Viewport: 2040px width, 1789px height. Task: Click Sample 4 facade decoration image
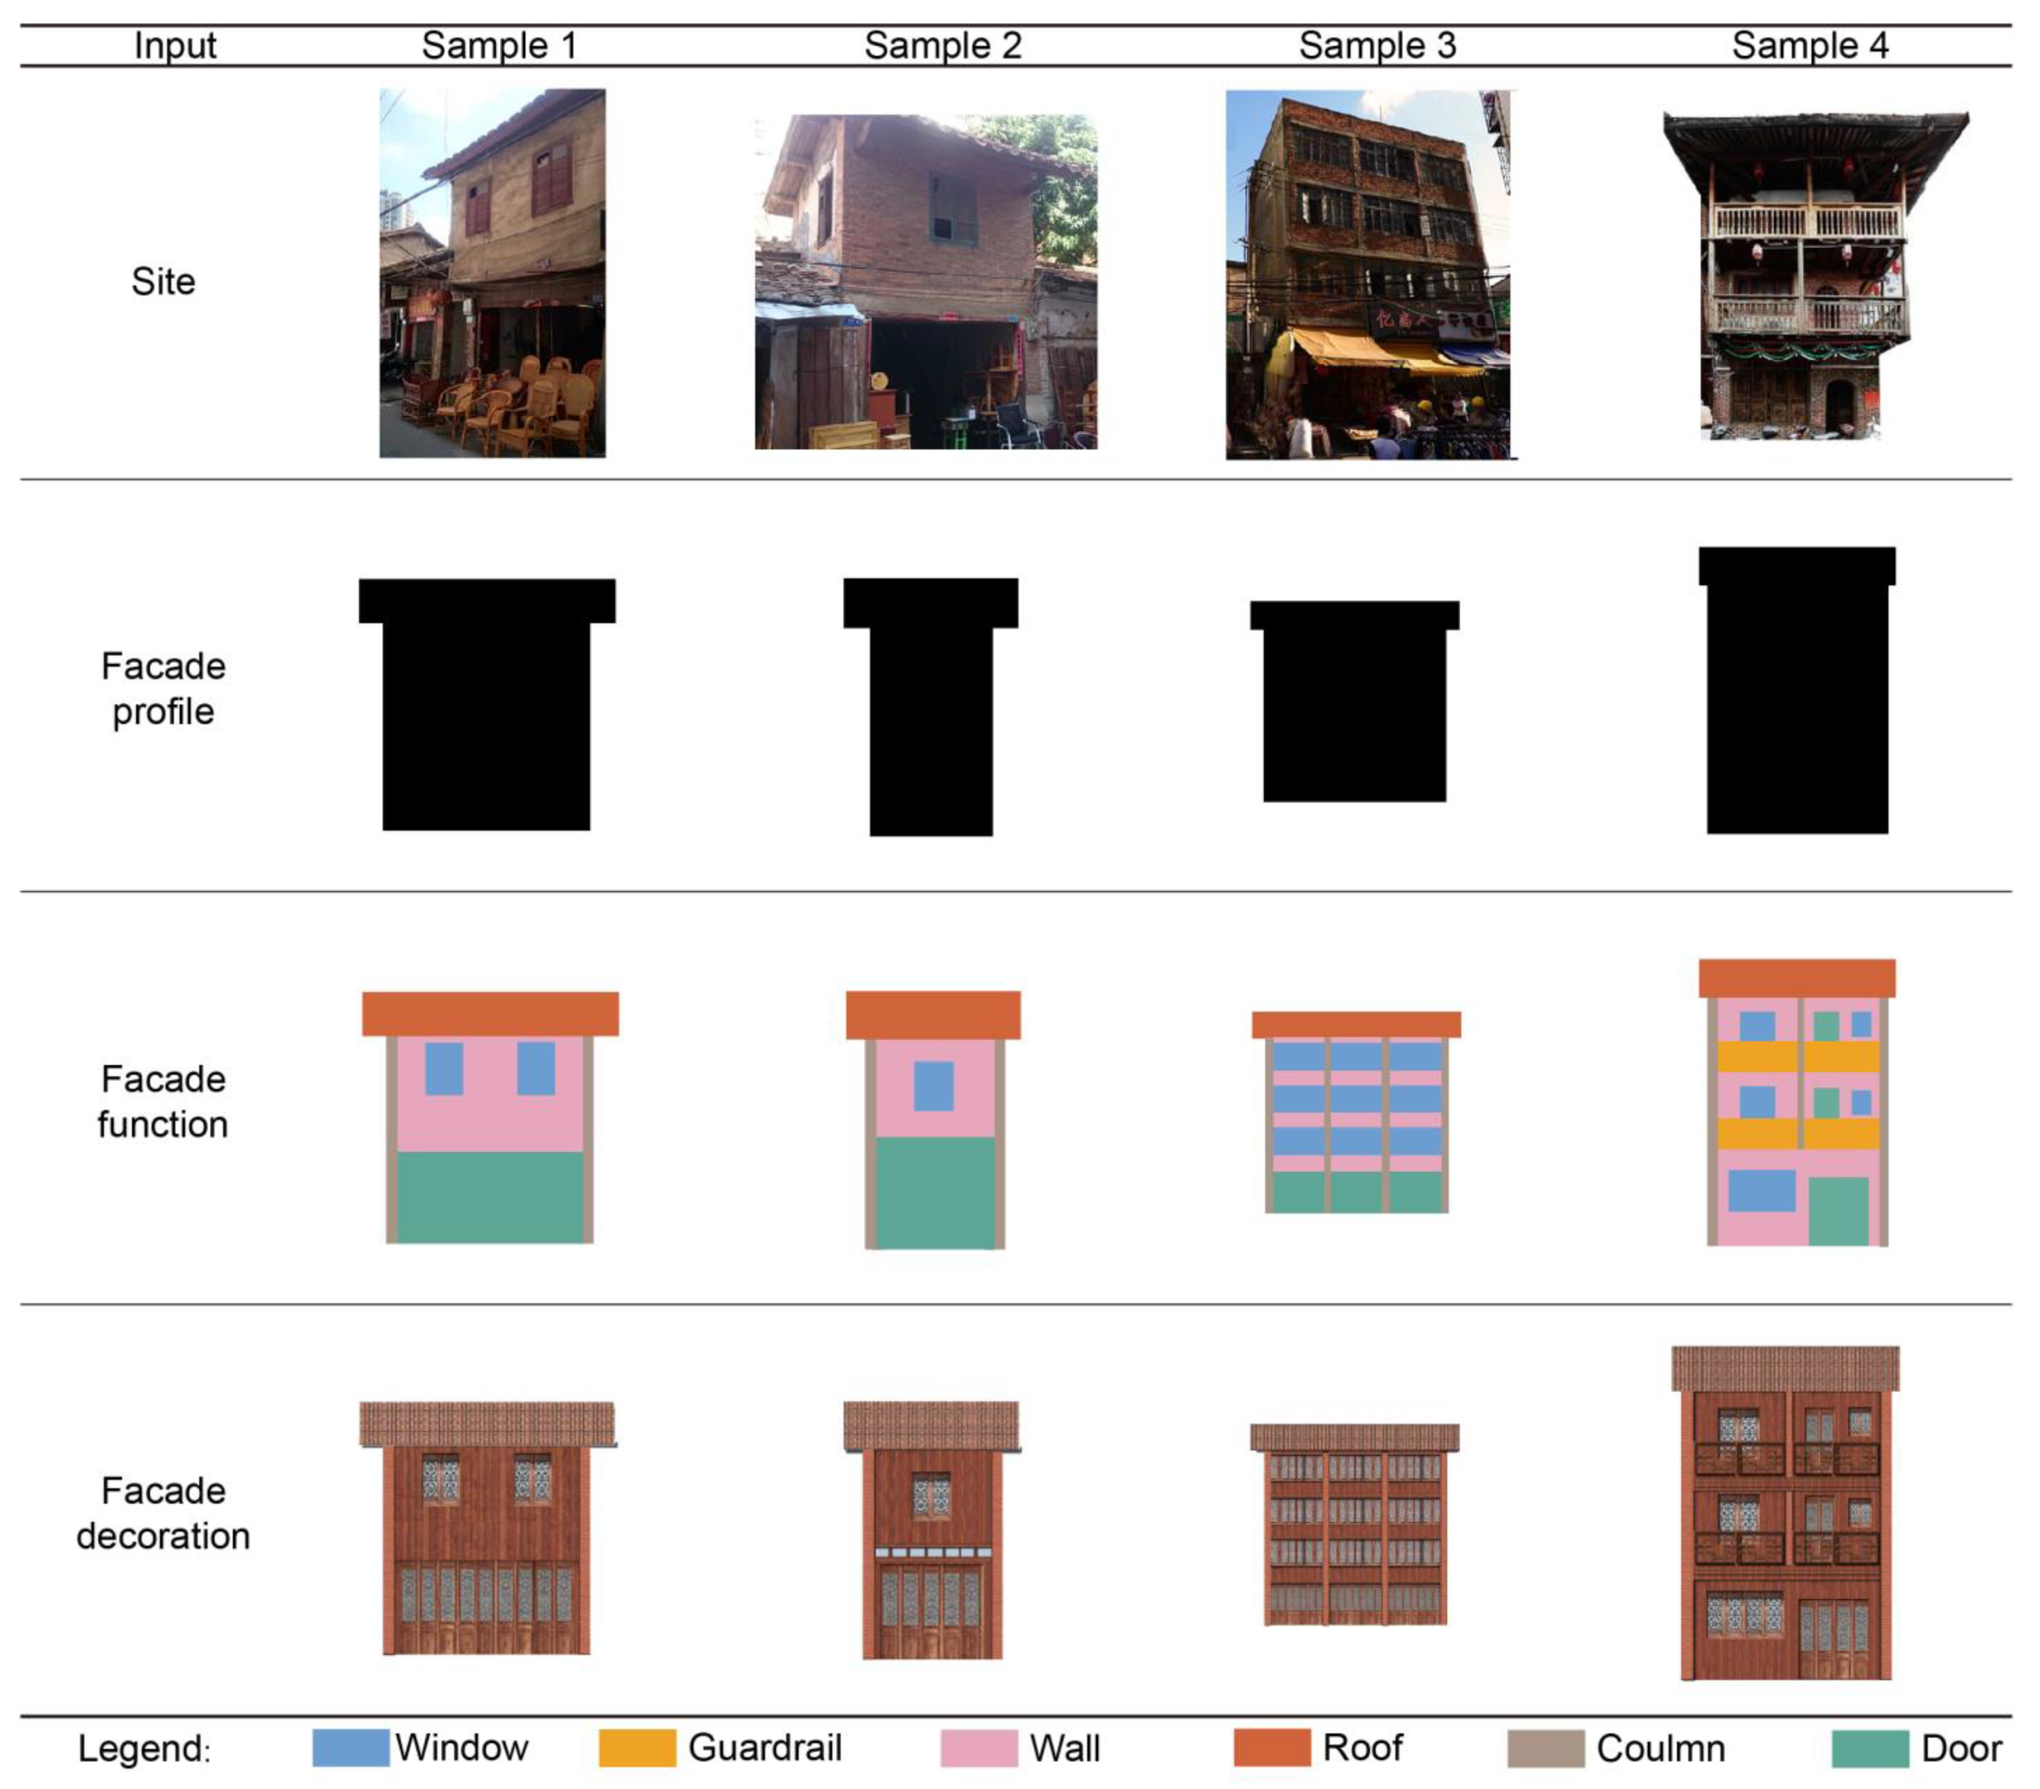coord(1784,1512)
